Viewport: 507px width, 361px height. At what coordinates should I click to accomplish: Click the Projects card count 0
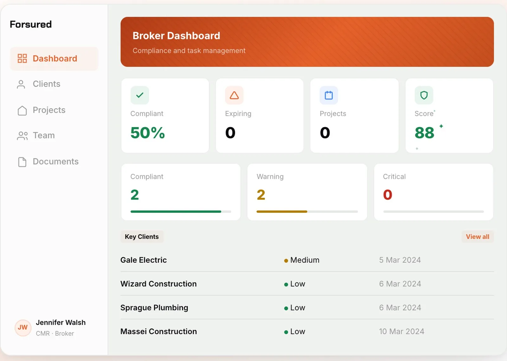[325, 132]
